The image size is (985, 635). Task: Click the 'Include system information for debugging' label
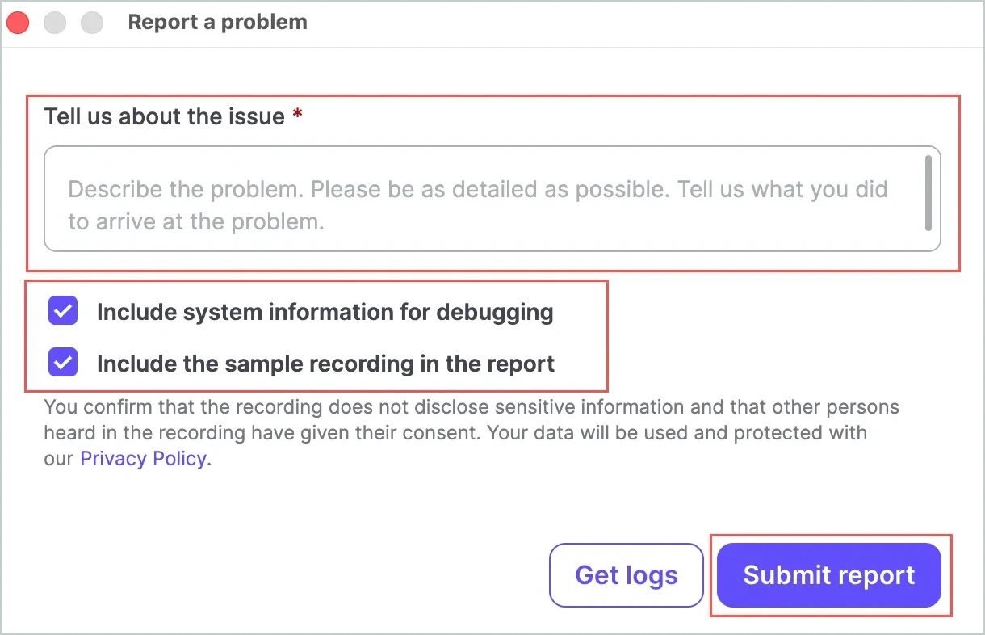325,313
